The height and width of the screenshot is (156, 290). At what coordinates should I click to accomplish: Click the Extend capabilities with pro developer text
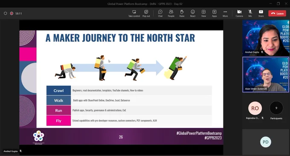tap(115, 121)
